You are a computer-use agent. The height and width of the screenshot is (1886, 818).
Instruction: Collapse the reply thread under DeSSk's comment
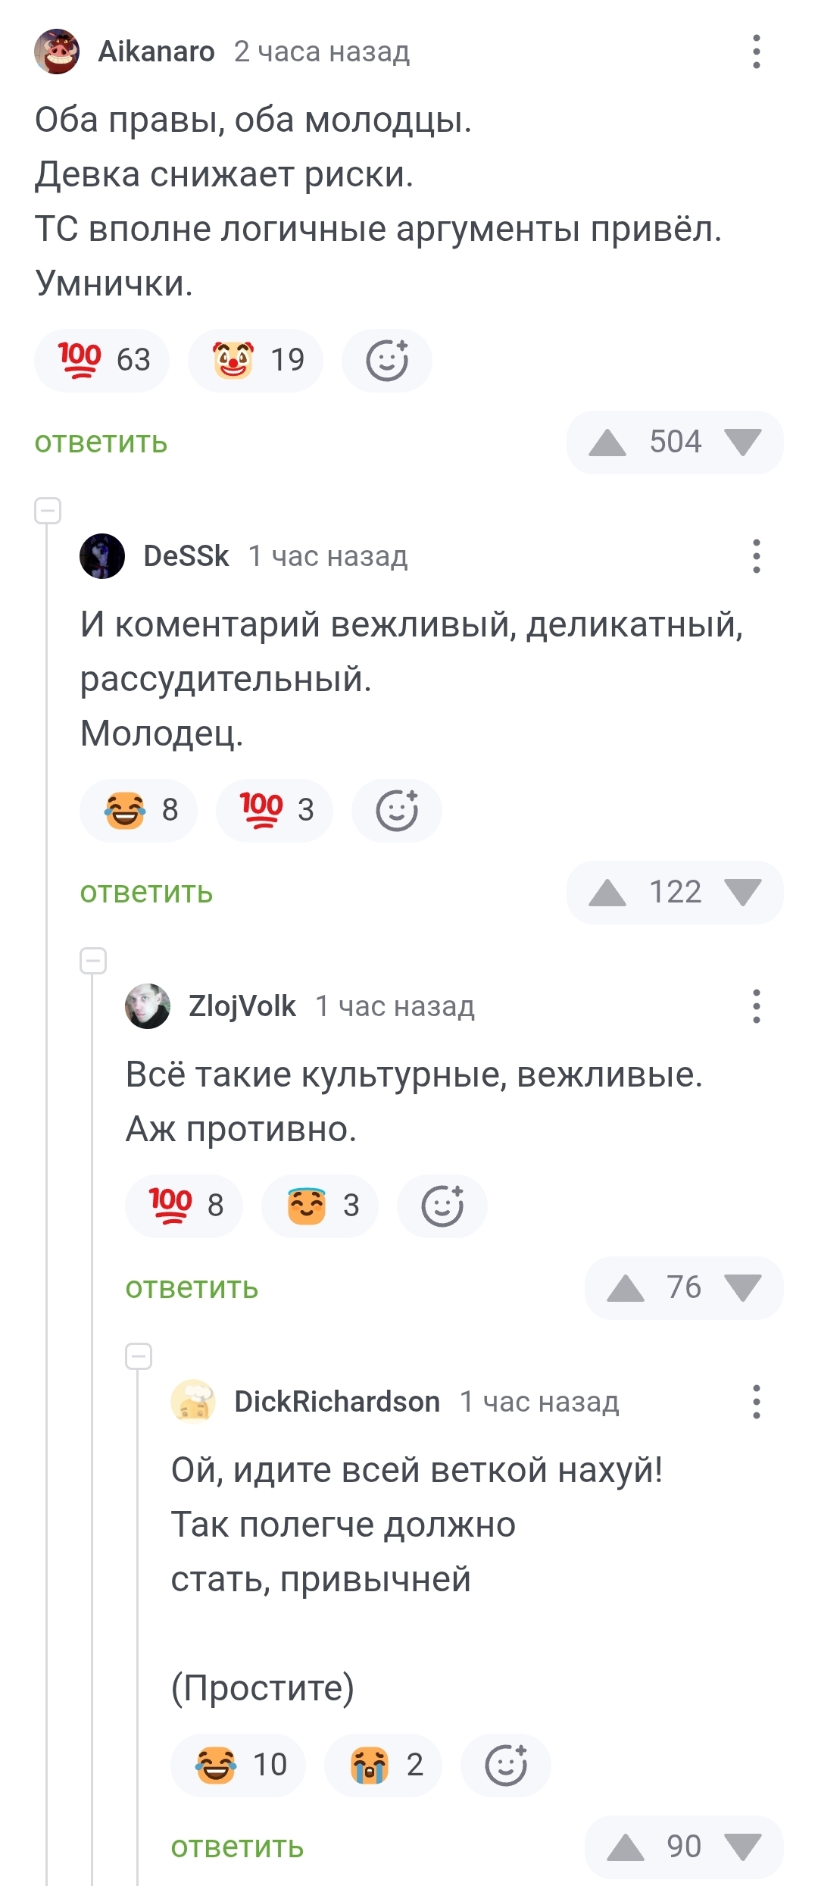[93, 961]
